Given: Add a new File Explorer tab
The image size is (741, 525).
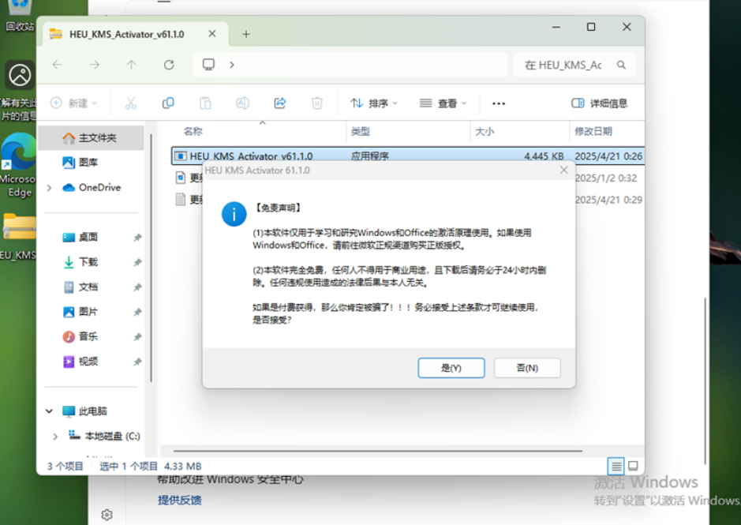Looking at the screenshot, I should (x=246, y=34).
